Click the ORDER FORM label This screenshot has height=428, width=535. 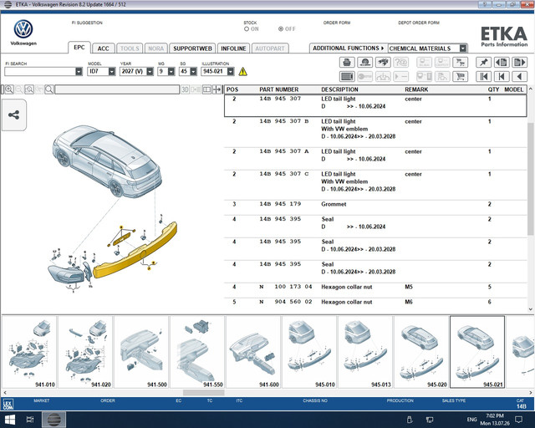tap(337, 23)
